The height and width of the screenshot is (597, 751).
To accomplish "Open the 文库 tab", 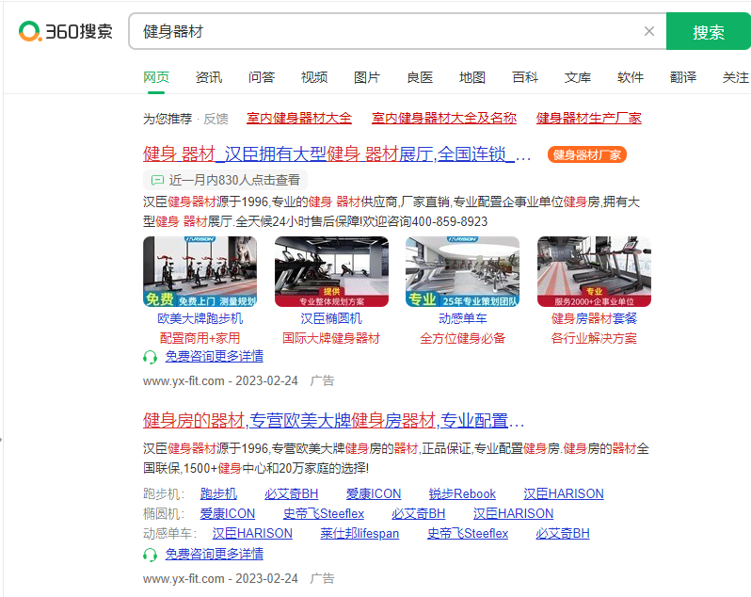I will click(578, 77).
